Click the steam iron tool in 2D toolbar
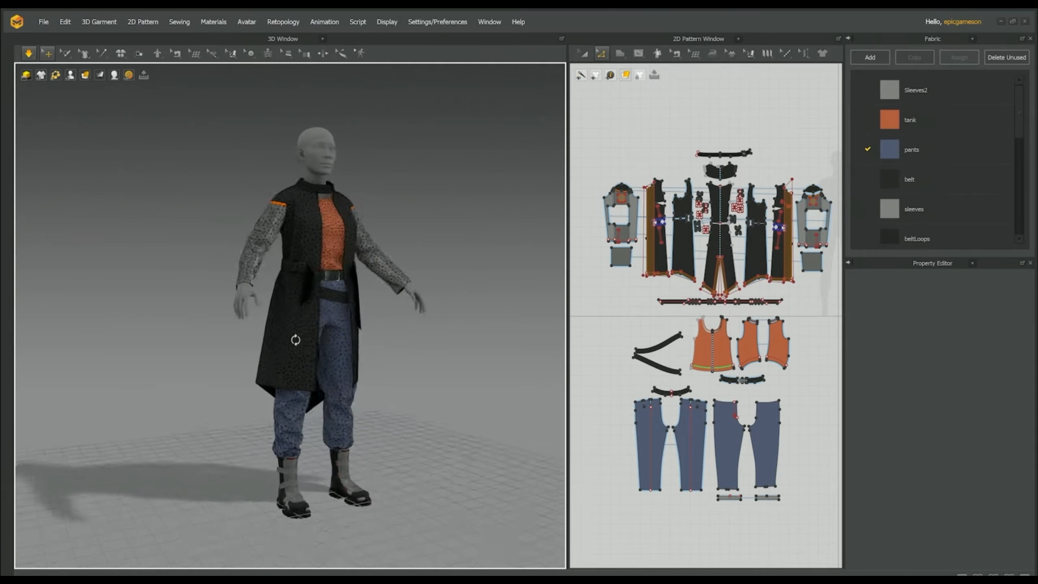The width and height of the screenshot is (1038, 584). [x=712, y=53]
